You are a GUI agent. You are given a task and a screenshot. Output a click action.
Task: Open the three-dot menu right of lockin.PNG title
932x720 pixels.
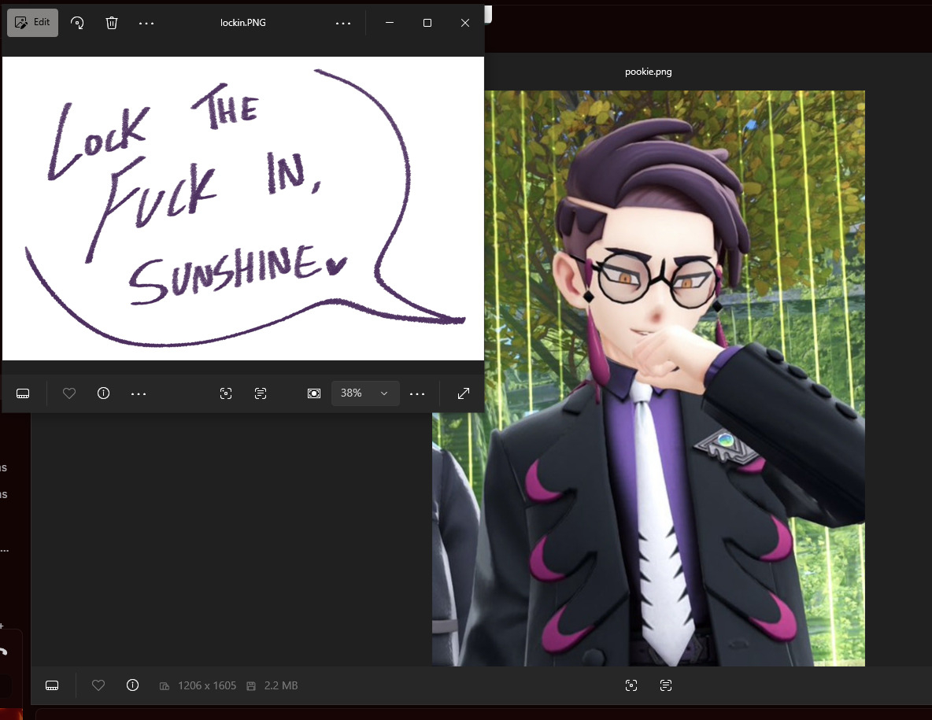pos(343,24)
